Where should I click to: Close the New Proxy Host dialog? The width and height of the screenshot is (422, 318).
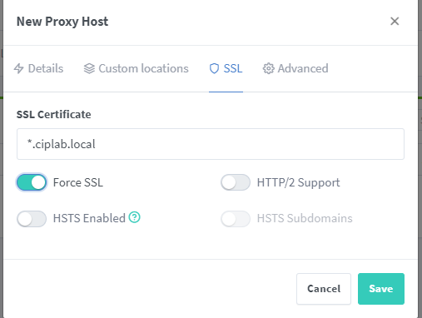click(395, 21)
